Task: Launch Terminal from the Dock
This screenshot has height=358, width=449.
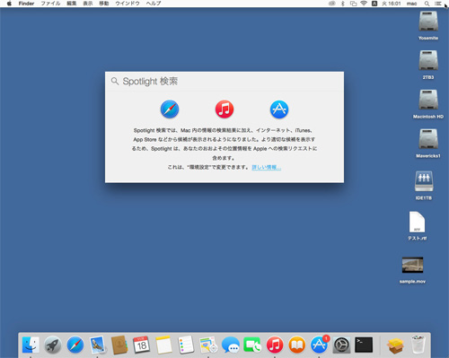Action: 364,345
